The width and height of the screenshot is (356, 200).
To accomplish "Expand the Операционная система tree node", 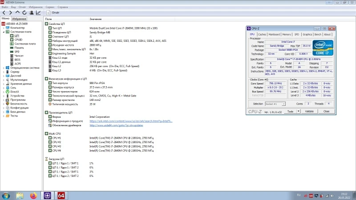I will (x=4, y=68).
